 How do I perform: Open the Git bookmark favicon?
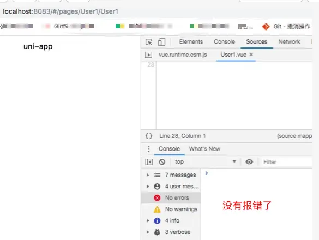pos(266,27)
